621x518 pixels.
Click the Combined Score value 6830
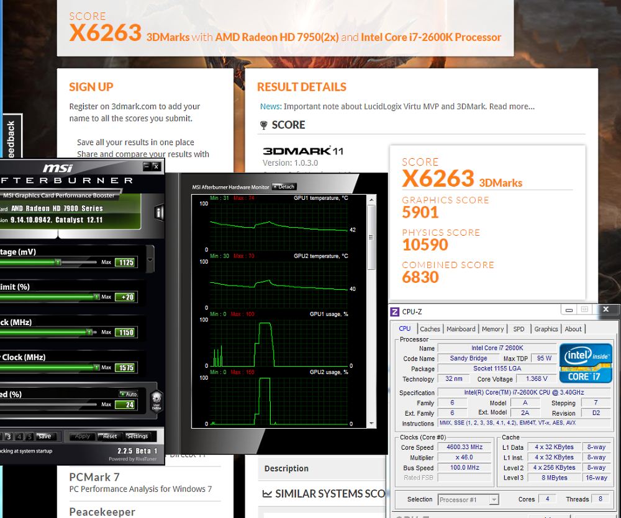(x=420, y=277)
